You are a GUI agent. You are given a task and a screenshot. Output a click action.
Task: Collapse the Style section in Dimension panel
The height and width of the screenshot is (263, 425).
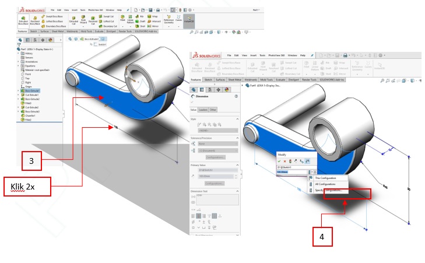(x=238, y=118)
